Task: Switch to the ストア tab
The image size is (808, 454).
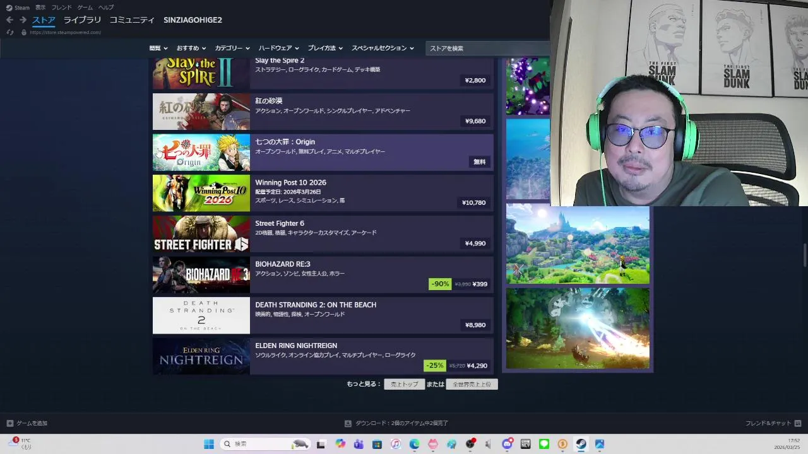Action: (x=44, y=20)
